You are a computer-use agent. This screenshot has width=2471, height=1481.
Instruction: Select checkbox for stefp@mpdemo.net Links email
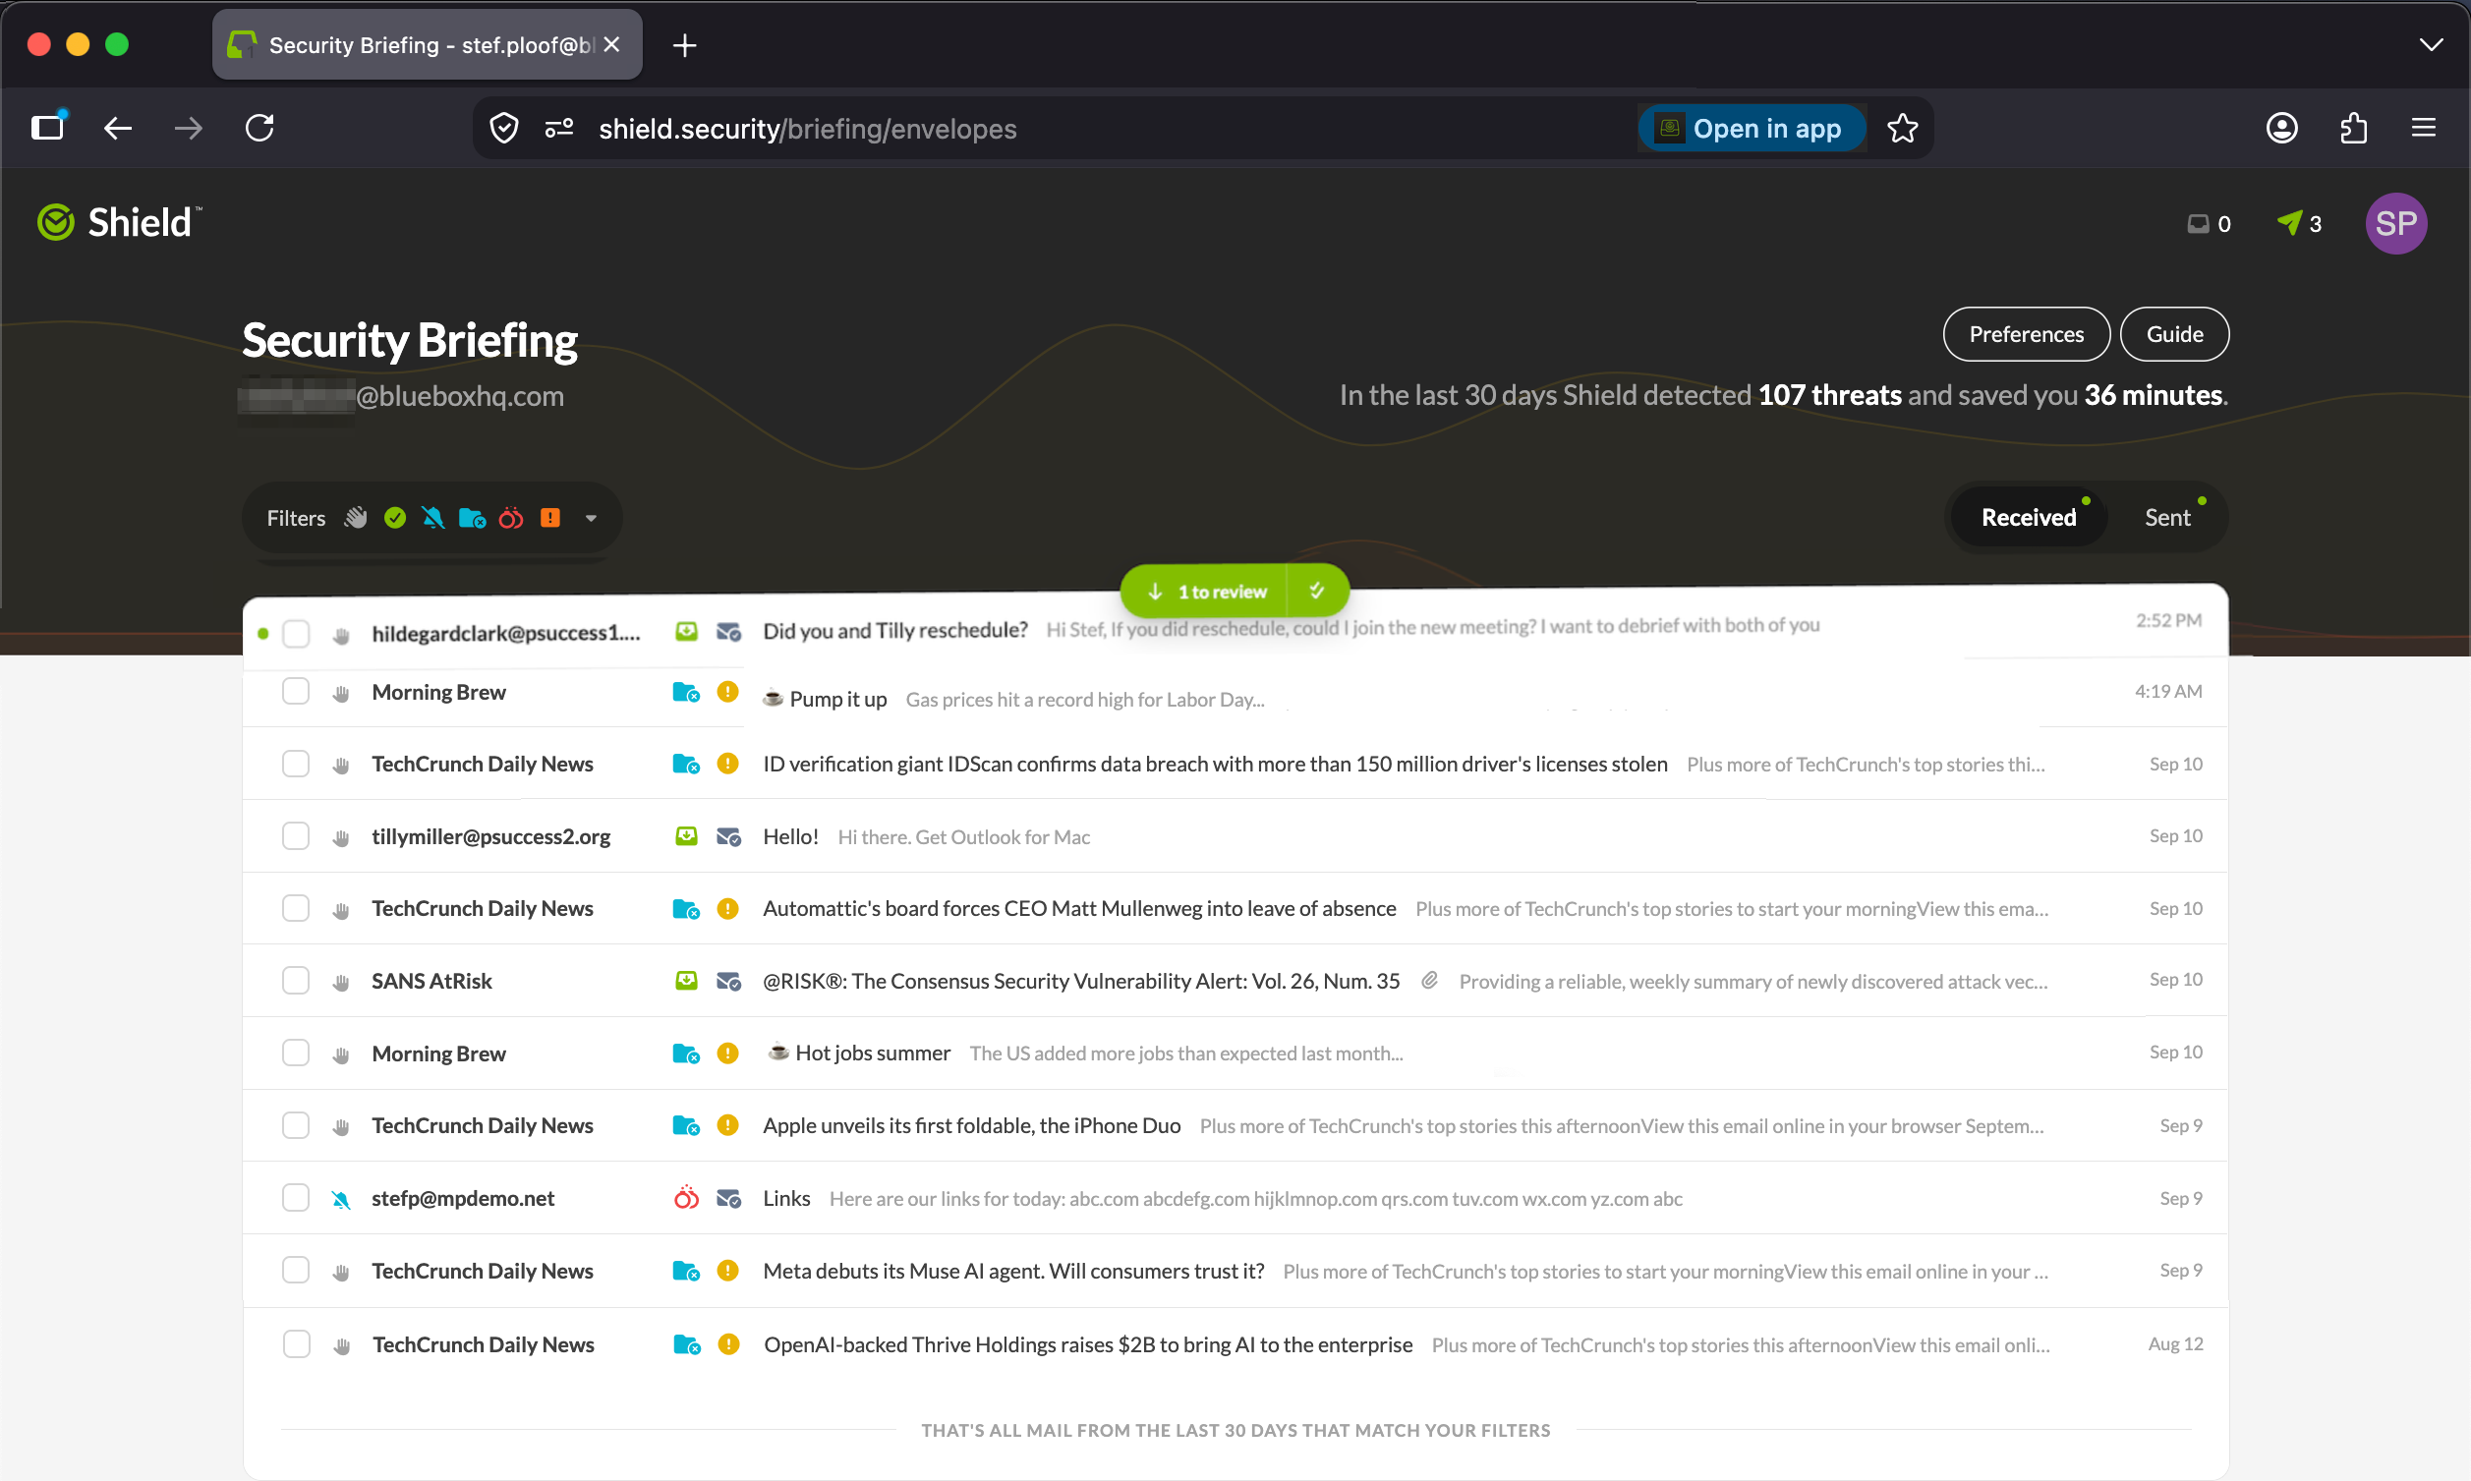[296, 1198]
